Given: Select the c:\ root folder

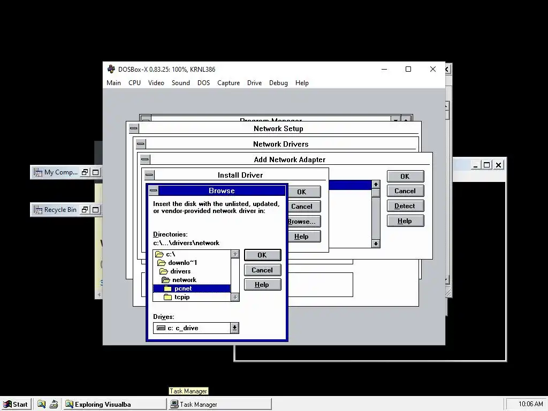Looking at the screenshot, I should click(192, 254).
